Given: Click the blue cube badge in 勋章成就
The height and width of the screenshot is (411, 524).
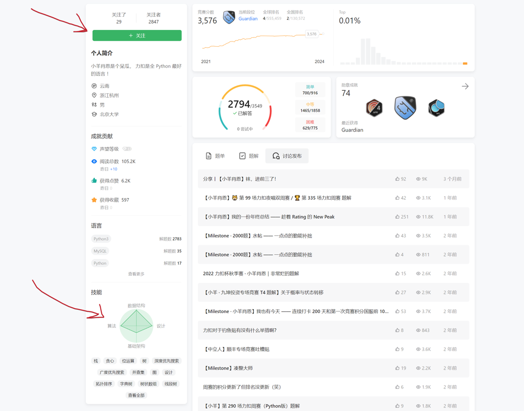Looking at the screenshot, I should (436, 107).
